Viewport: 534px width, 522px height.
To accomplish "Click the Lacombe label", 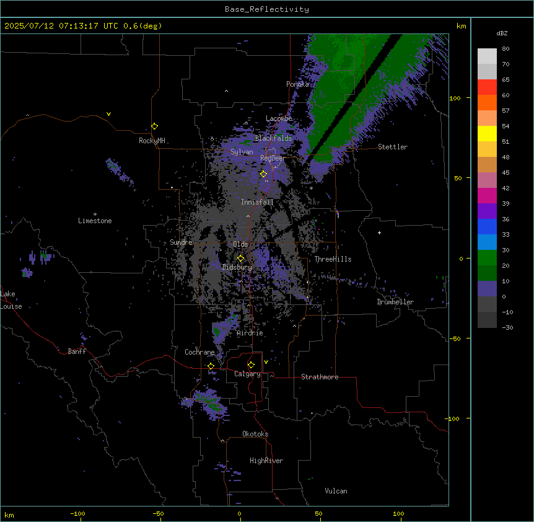I will point(279,118).
